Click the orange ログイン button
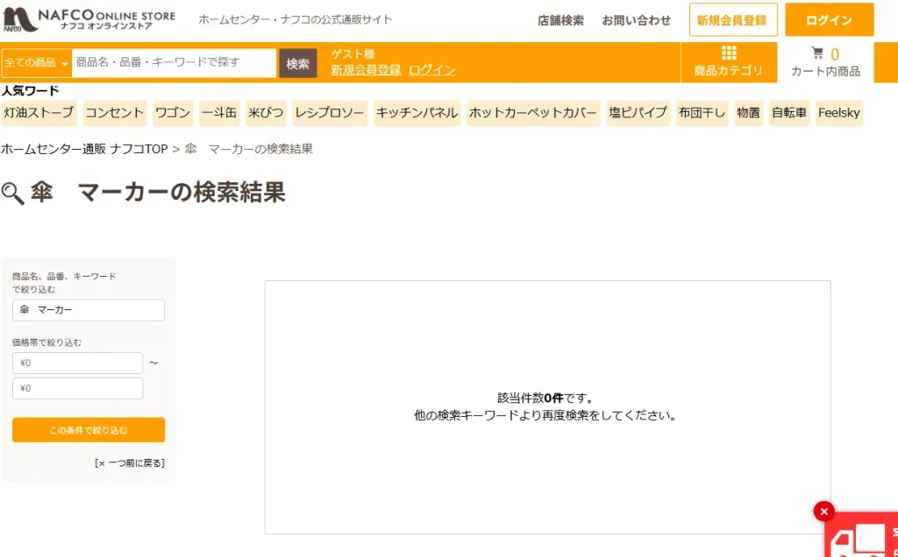Image resolution: width=898 pixels, height=557 pixels. [828, 19]
